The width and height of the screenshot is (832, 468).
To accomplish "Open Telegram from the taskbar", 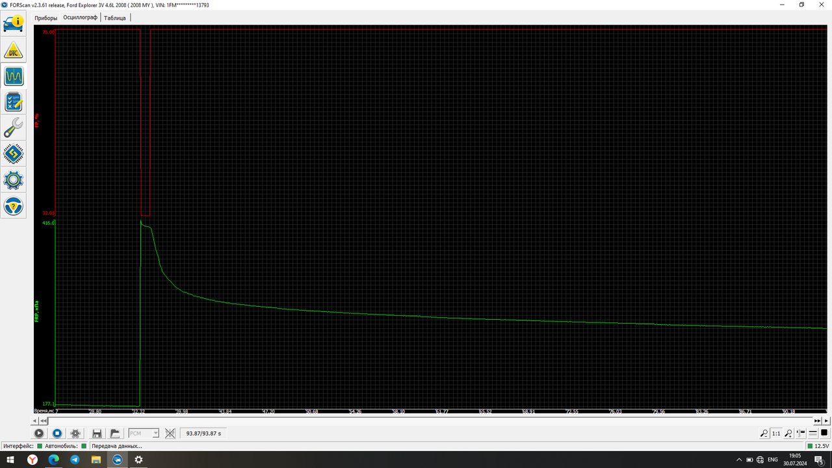I will click(x=75, y=460).
